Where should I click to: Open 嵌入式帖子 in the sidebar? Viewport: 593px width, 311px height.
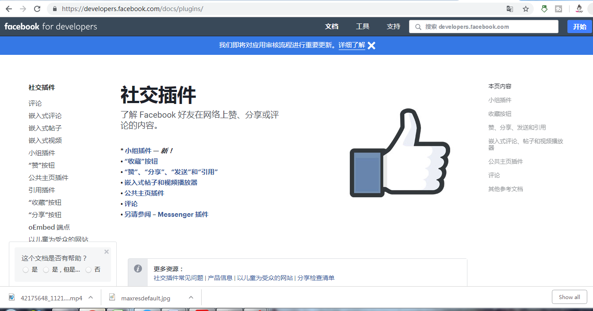tap(45, 128)
